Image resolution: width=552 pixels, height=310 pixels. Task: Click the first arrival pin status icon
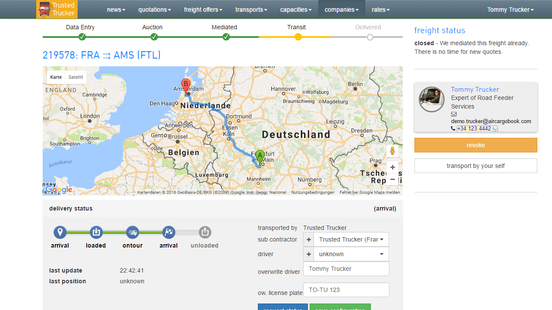click(x=60, y=232)
